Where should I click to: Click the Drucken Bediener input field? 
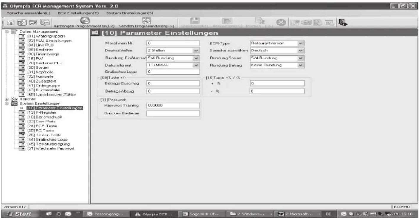point(173,113)
